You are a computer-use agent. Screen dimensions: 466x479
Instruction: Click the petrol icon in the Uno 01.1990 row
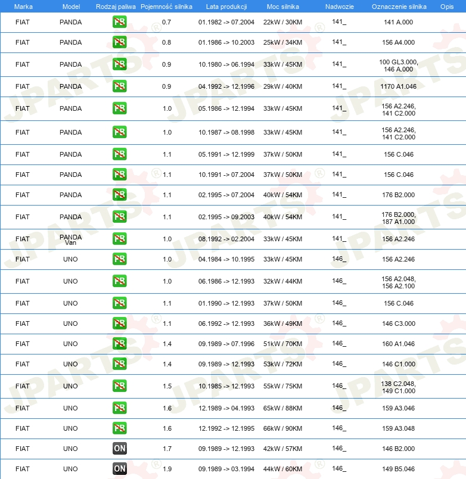point(119,303)
